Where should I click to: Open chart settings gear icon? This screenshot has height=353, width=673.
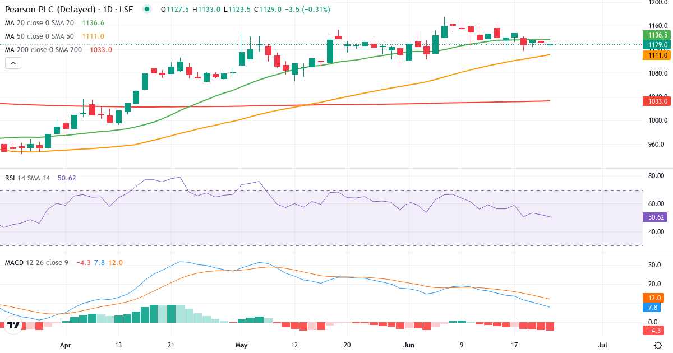658,346
